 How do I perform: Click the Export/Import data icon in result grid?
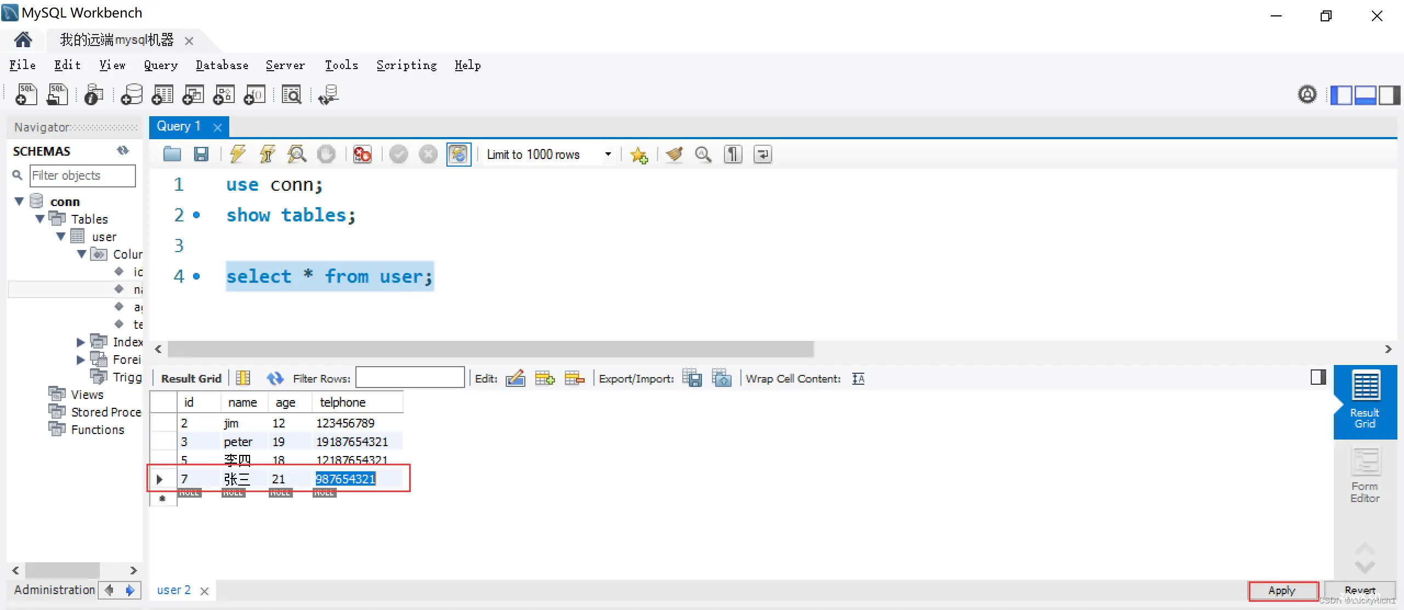click(x=693, y=378)
